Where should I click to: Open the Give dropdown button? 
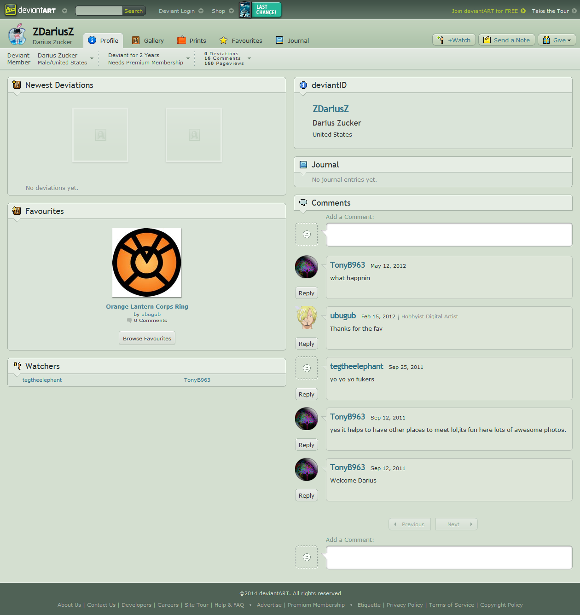click(x=557, y=40)
